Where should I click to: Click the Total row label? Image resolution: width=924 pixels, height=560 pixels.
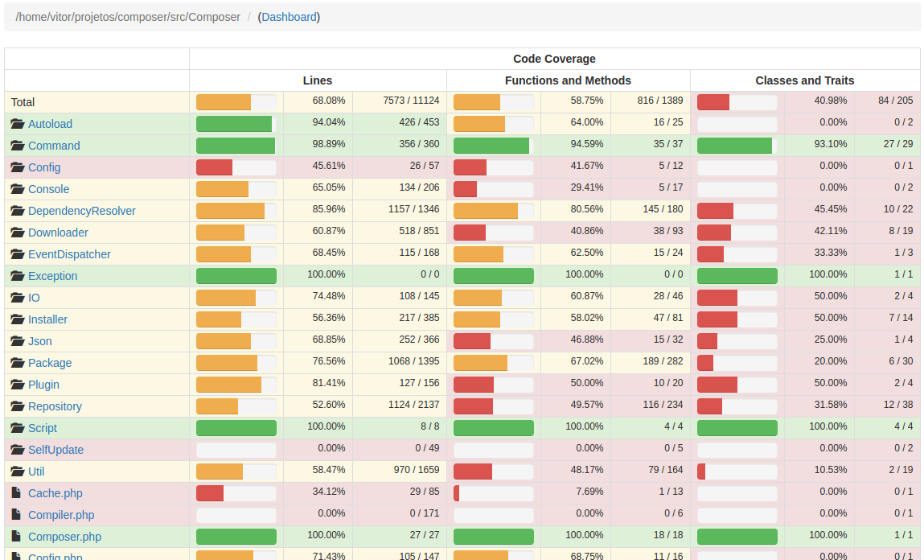(x=23, y=102)
